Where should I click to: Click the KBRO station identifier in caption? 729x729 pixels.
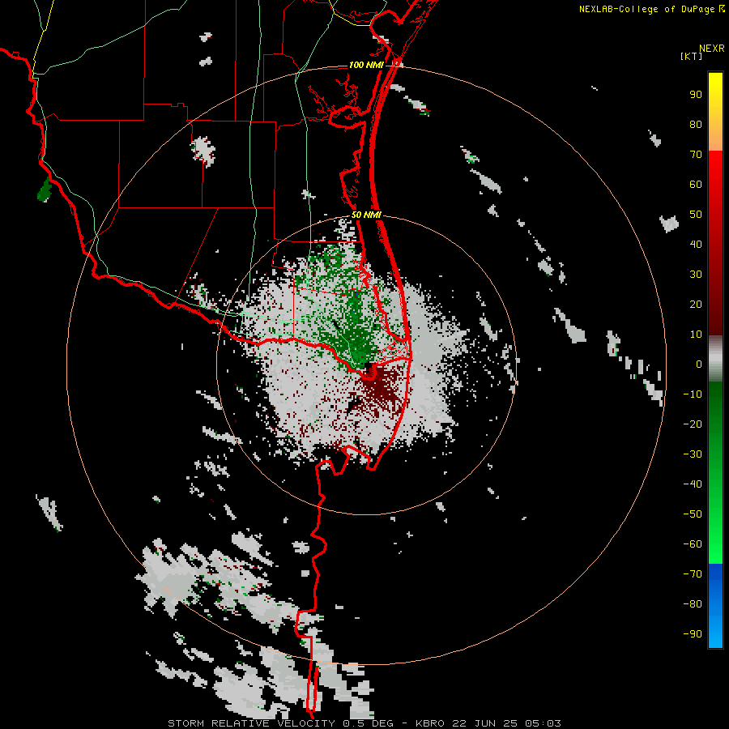(429, 723)
